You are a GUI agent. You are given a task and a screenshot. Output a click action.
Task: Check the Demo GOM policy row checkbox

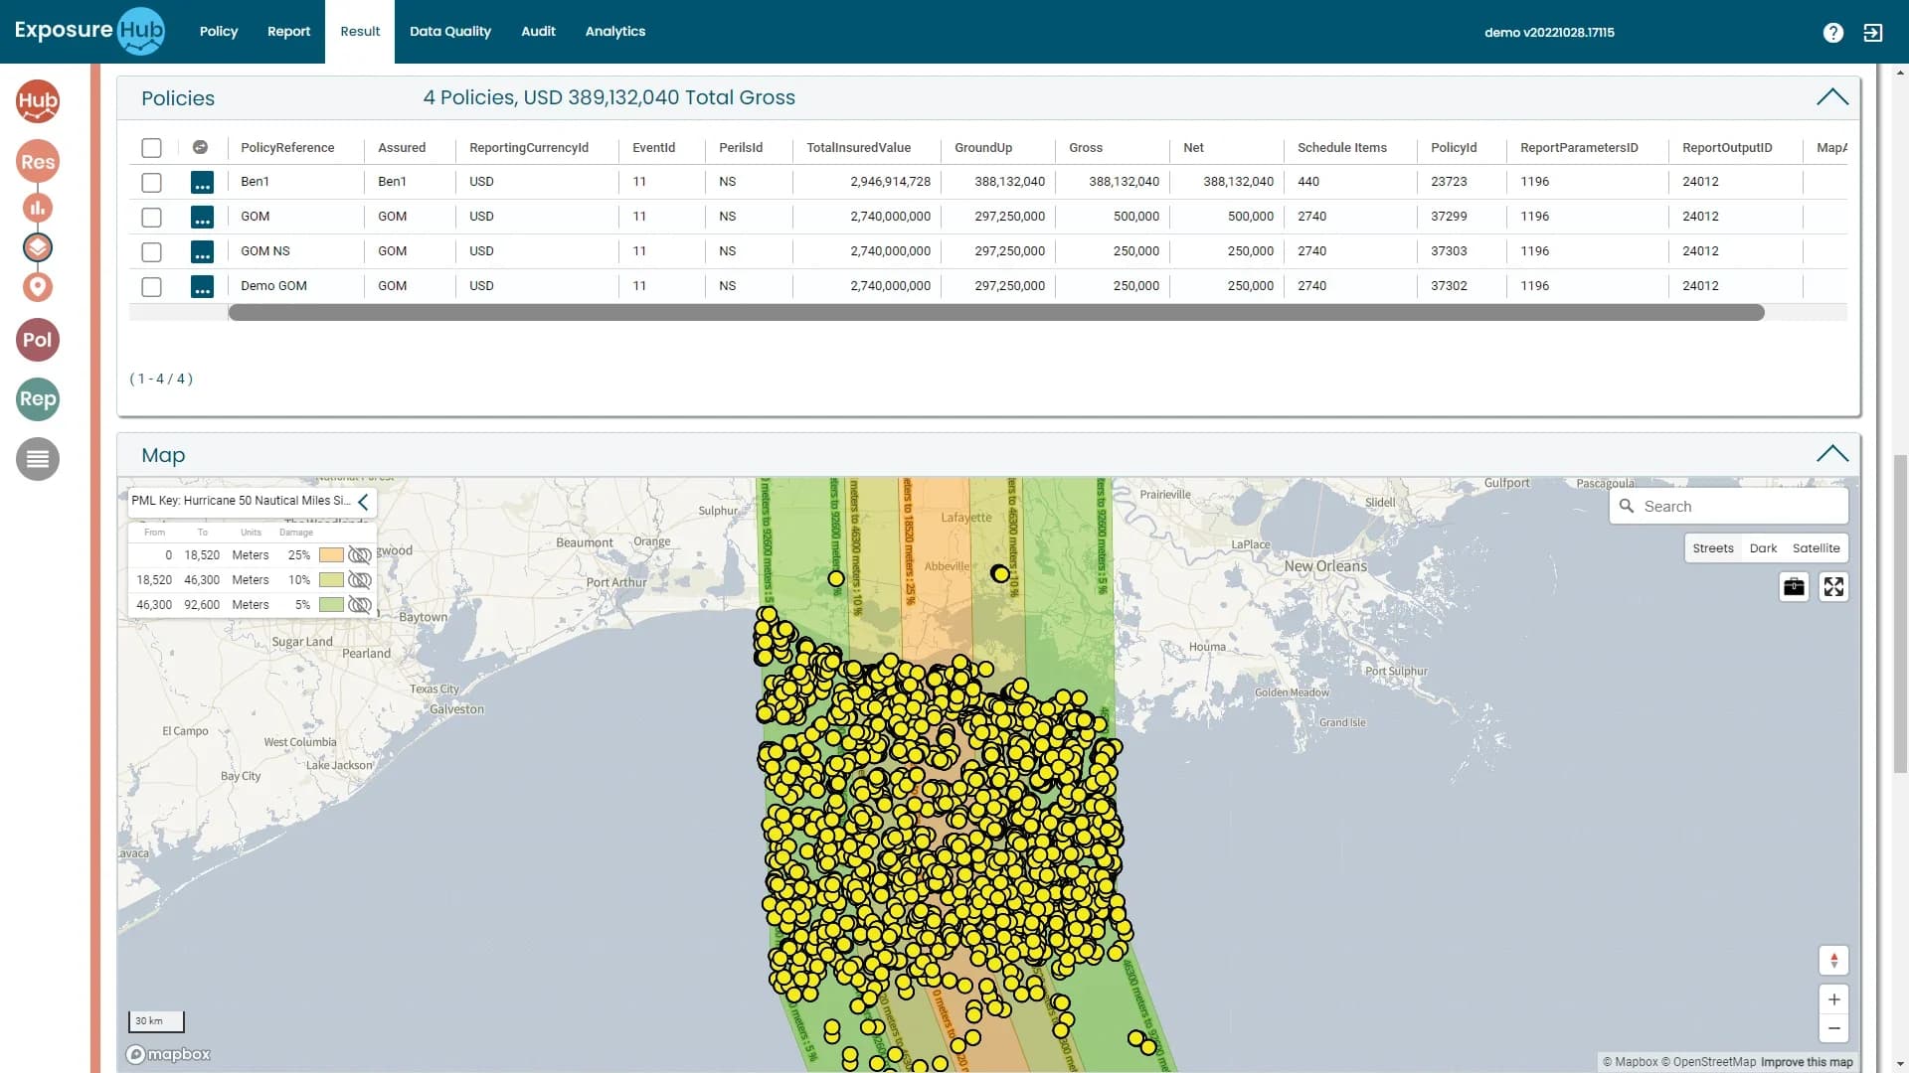coord(151,287)
